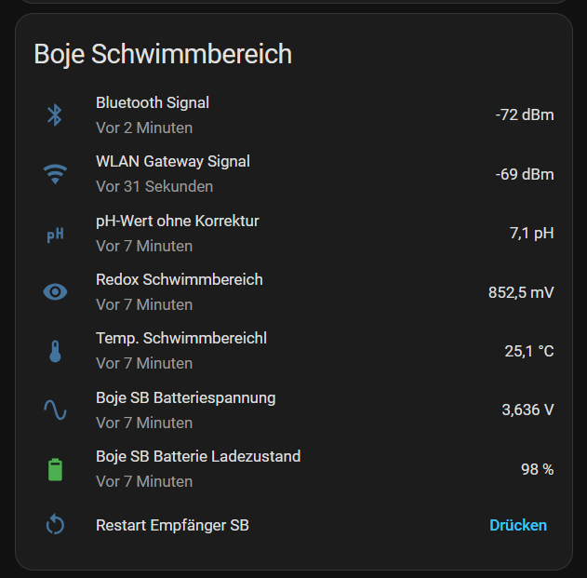Click the Boje Schwimmbereich card title
Viewport: 587px width, 578px height.
[163, 54]
